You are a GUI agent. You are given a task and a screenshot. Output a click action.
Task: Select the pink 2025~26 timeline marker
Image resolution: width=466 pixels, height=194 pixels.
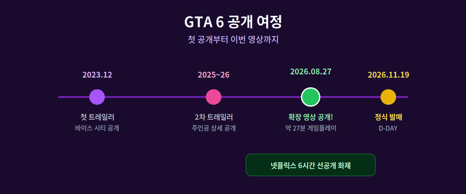[214, 97]
